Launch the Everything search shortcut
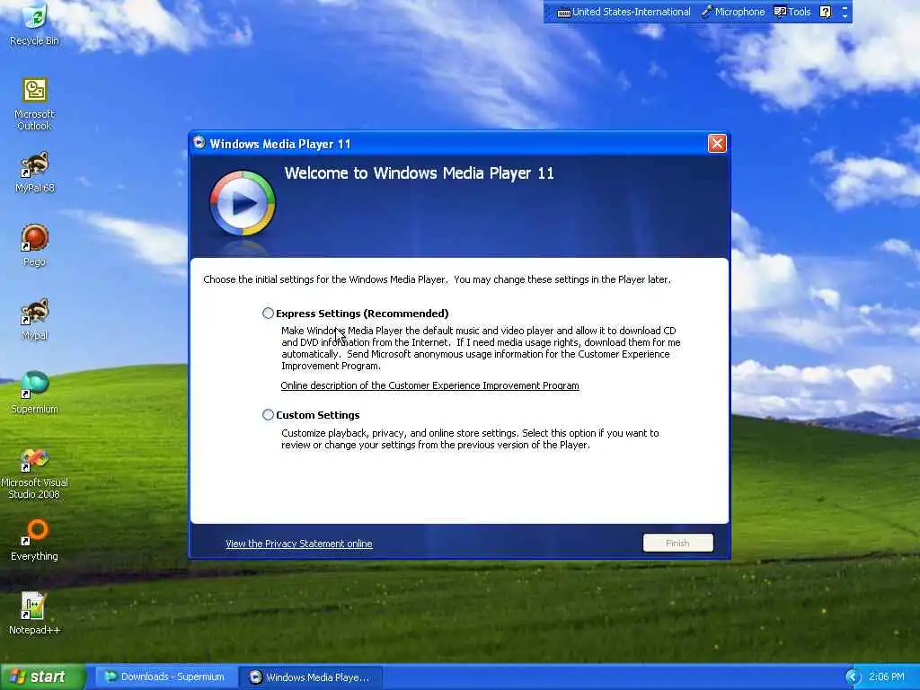The image size is (920, 690). tap(35, 540)
